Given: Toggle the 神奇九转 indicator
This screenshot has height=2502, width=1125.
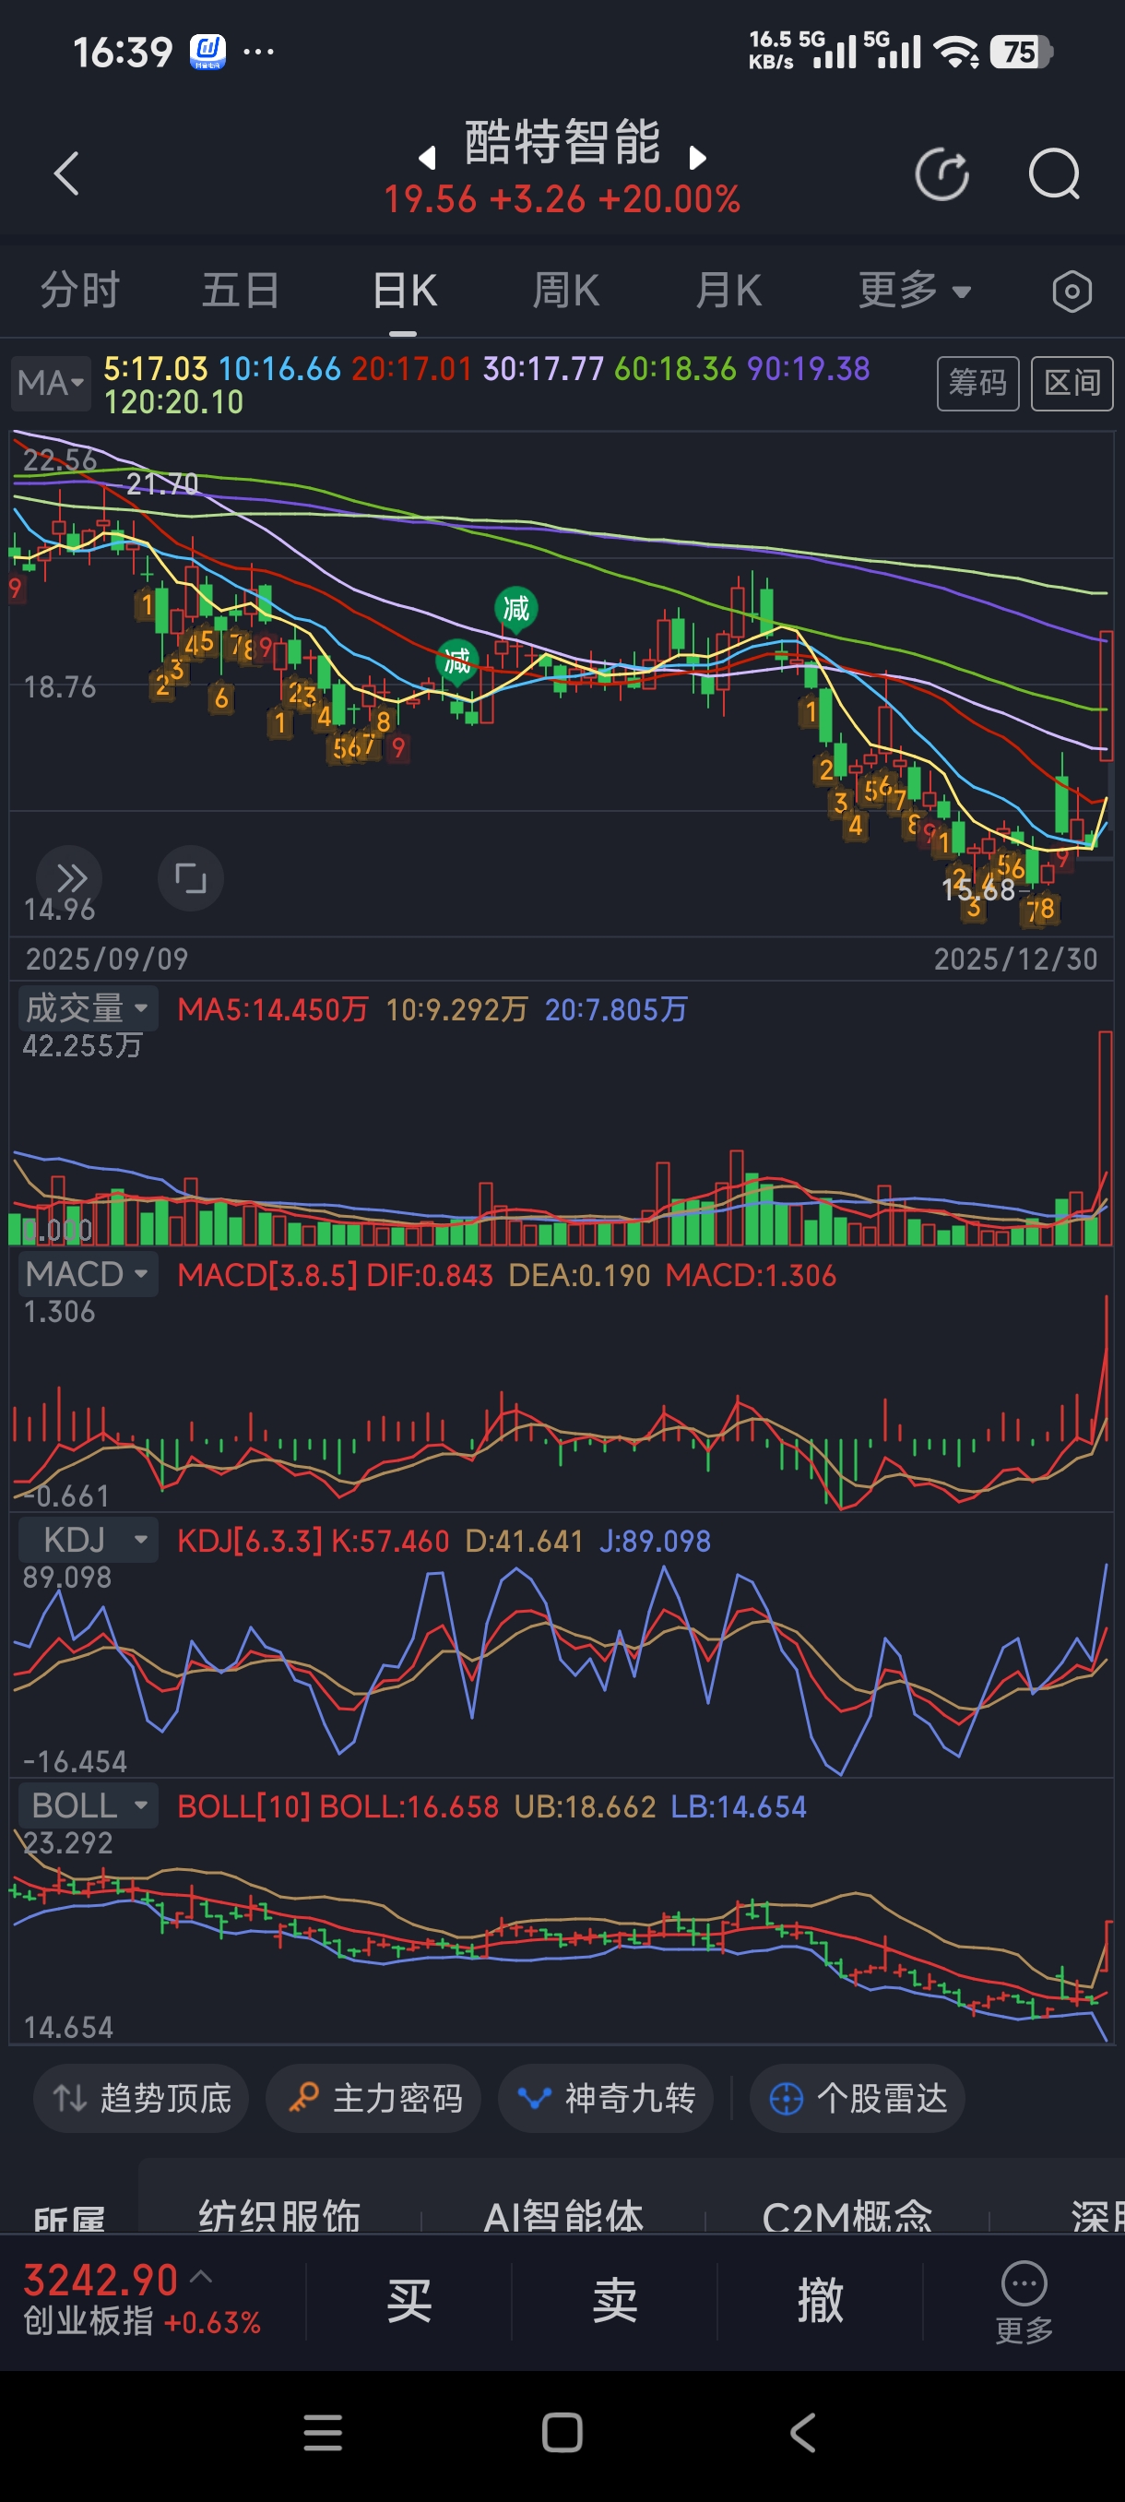Looking at the screenshot, I should (x=606, y=2098).
